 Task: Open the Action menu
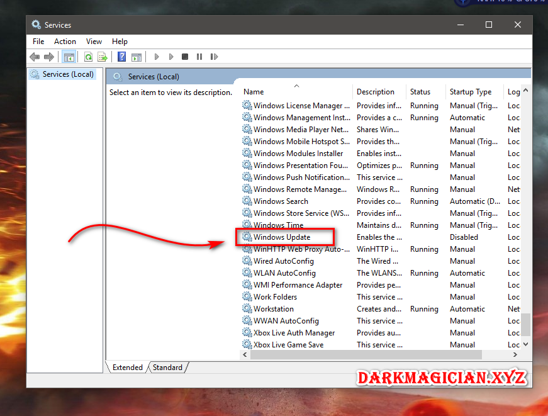coord(65,42)
